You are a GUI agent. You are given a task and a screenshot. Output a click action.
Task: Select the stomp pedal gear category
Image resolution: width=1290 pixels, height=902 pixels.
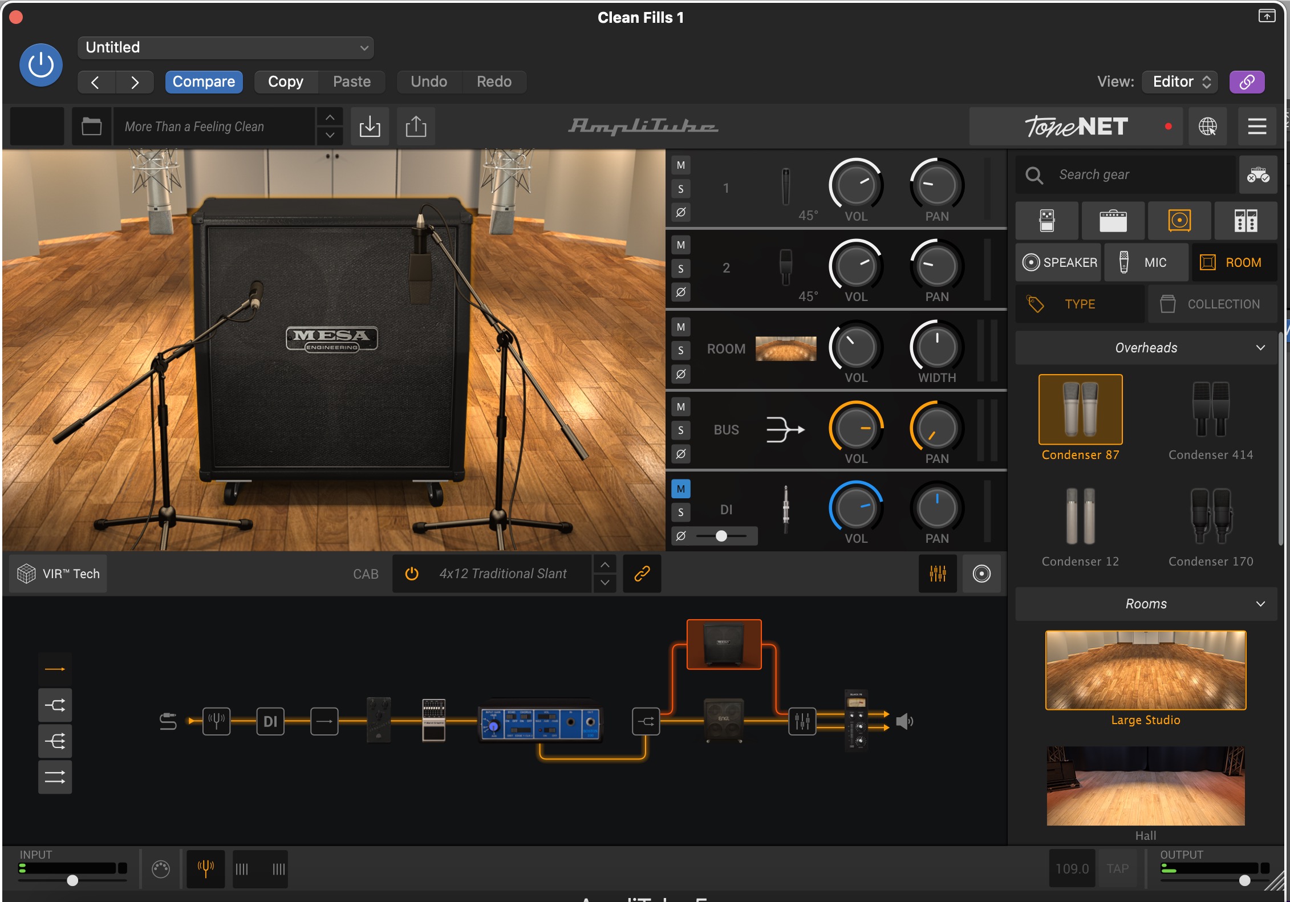(1047, 220)
